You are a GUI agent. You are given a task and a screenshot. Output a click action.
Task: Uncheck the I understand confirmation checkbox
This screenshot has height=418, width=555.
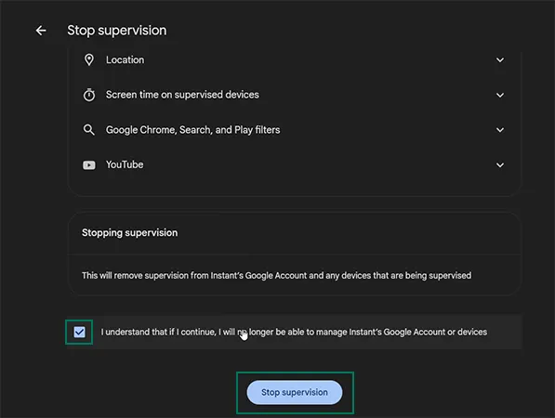[x=79, y=332]
